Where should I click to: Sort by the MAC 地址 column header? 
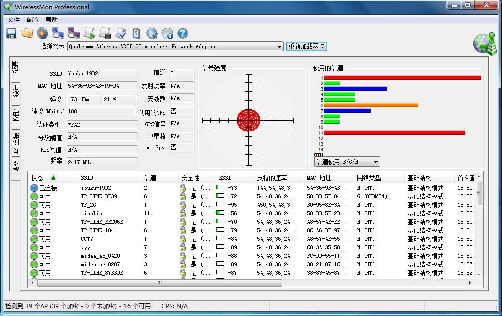click(x=329, y=178)
